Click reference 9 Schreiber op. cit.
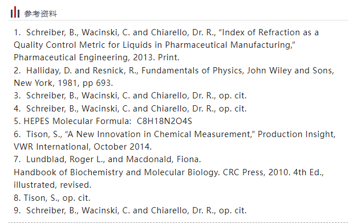 pyautogui.click(x=130, y=211)
